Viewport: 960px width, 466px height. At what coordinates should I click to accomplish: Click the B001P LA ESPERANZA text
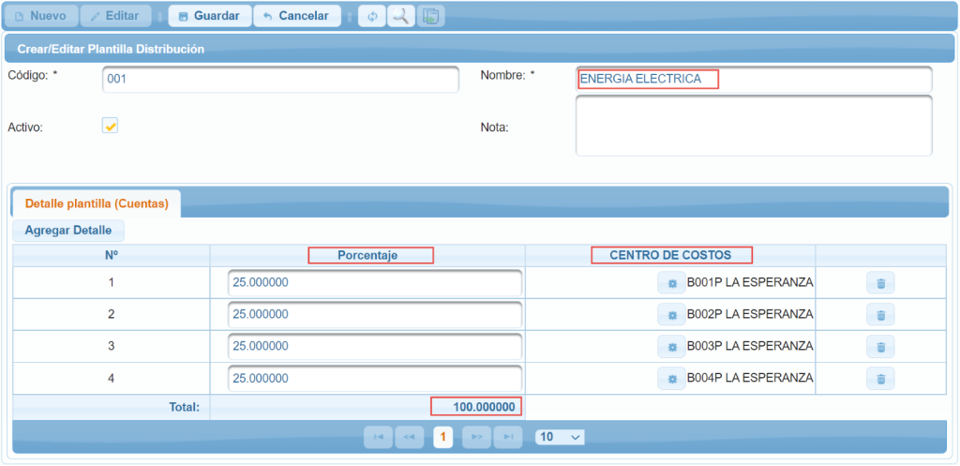750,283
